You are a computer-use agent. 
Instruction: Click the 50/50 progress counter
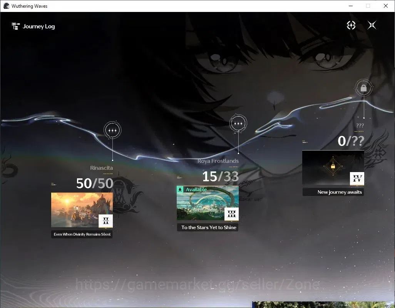[95, 183]
